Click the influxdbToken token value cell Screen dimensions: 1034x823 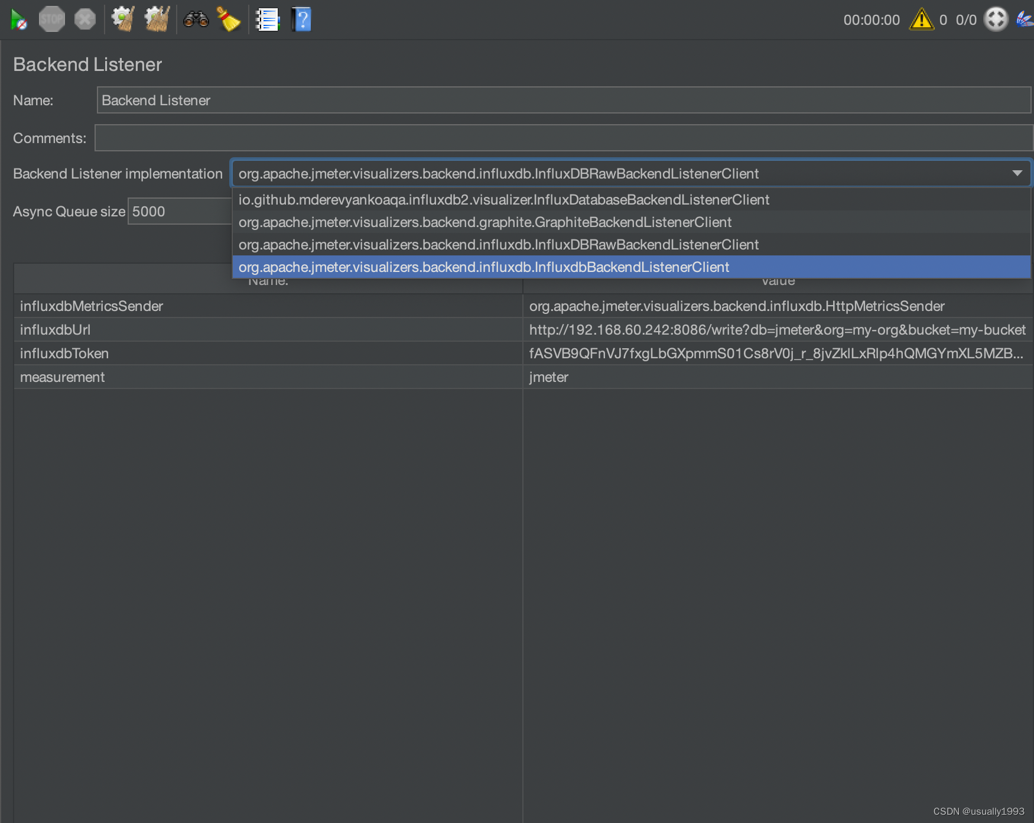pos(778,354)
